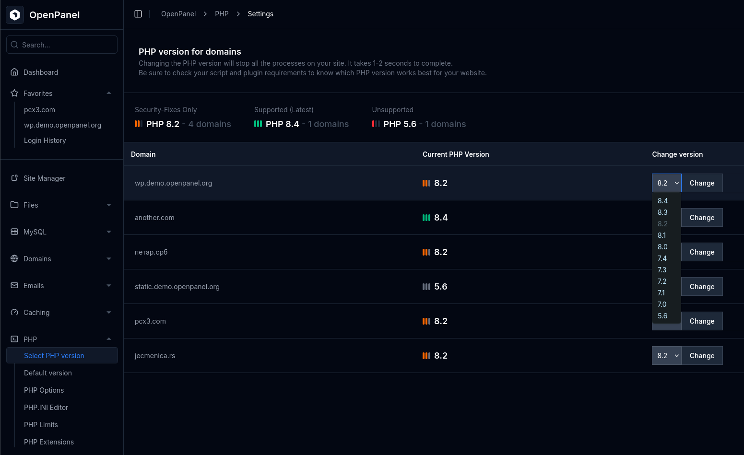
Task: Click the Domains globe icon
Action: (14, 258)
